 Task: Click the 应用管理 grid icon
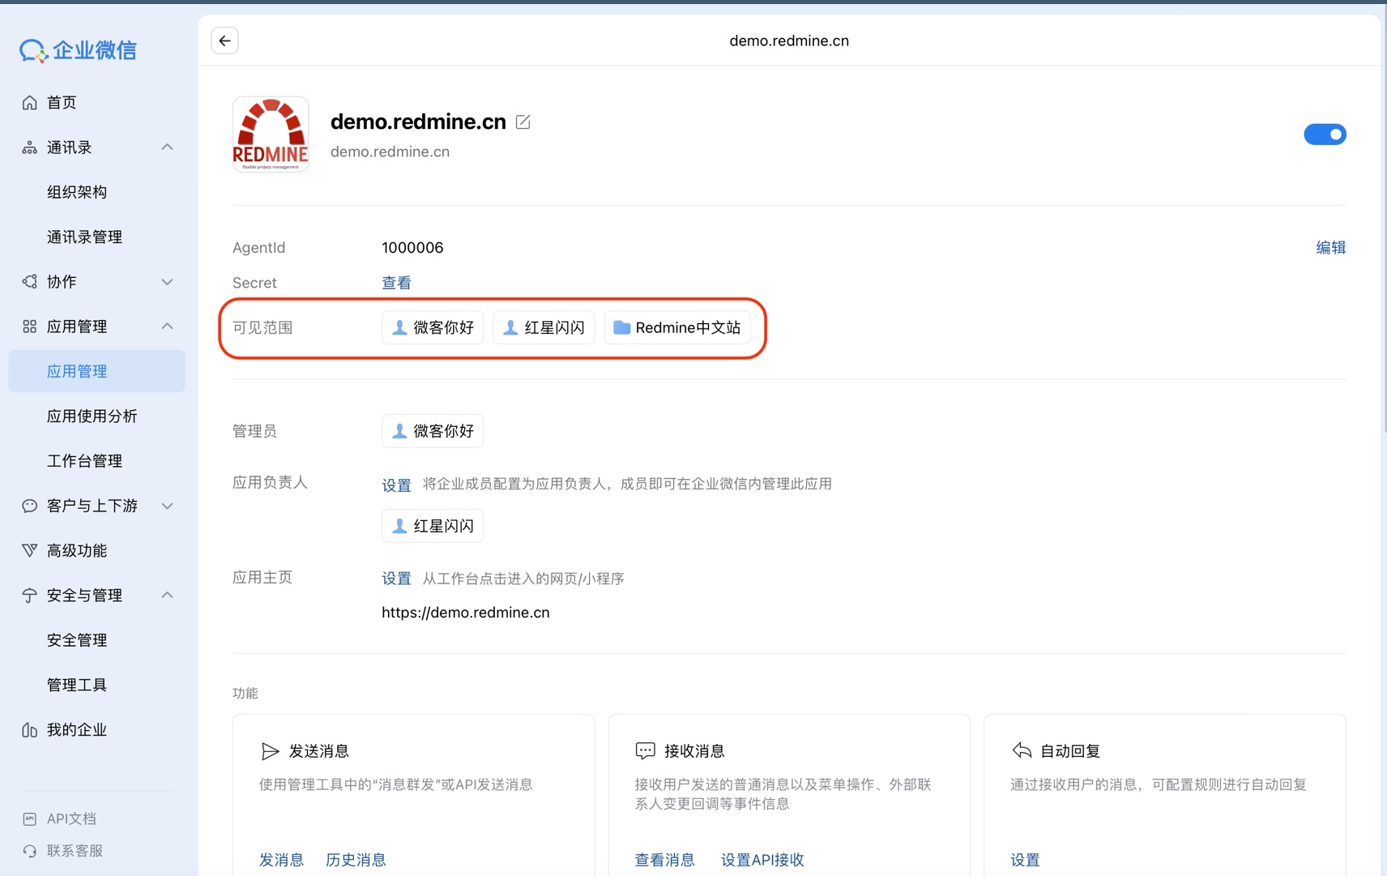[30, 327]
